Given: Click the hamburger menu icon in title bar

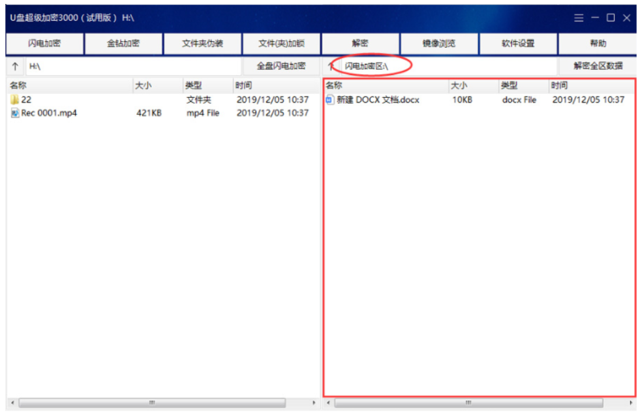Looking at the screenshot, I should (x=579, y=18).
